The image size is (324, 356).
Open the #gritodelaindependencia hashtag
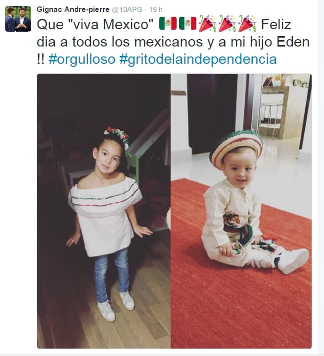coord(198,59)
